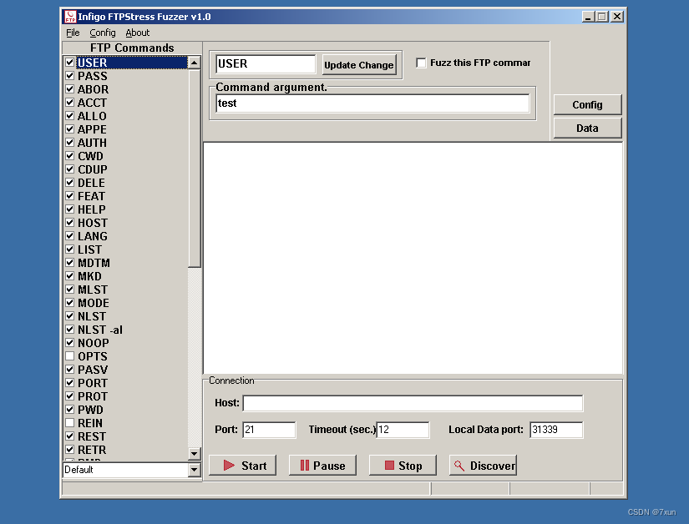This screenshot has height=524, width=689.
Task: Select the Command argument text field
Action: pos(372,103)
